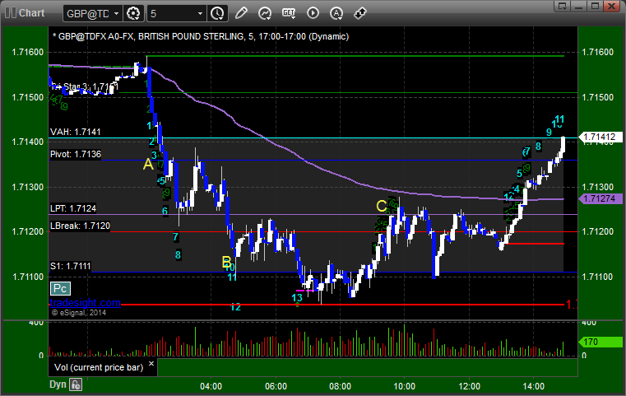The image size is (626, 396).
Task: Click the Chart window grip handle
Action: [8, 13]
